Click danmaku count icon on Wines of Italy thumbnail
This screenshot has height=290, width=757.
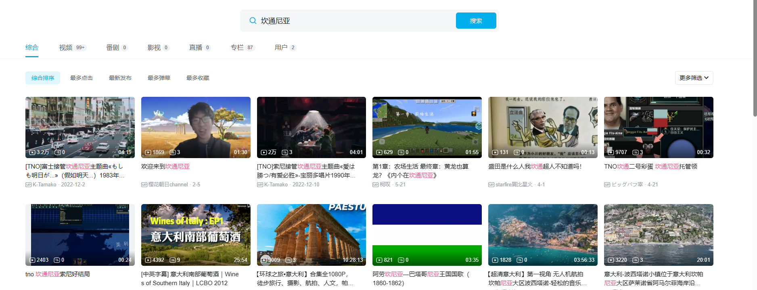(x=173, y=260)
